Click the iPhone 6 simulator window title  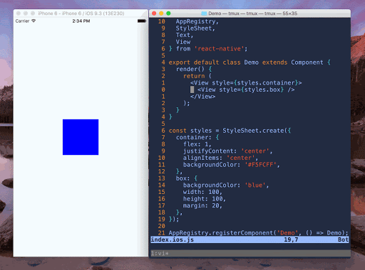(x=81, y=13)
